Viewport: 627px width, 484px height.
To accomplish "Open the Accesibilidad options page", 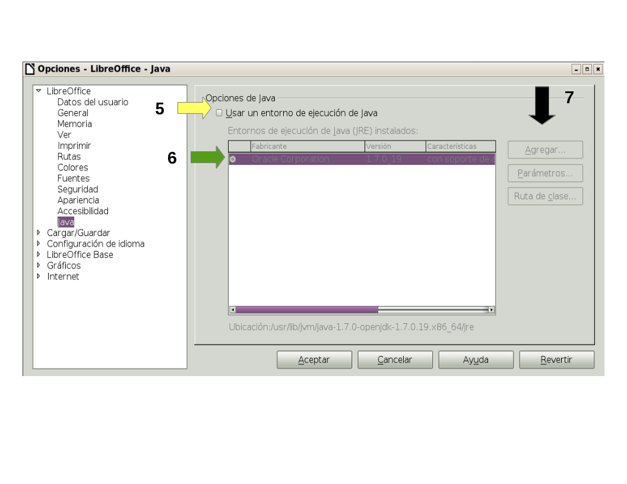I will point(83,211).
